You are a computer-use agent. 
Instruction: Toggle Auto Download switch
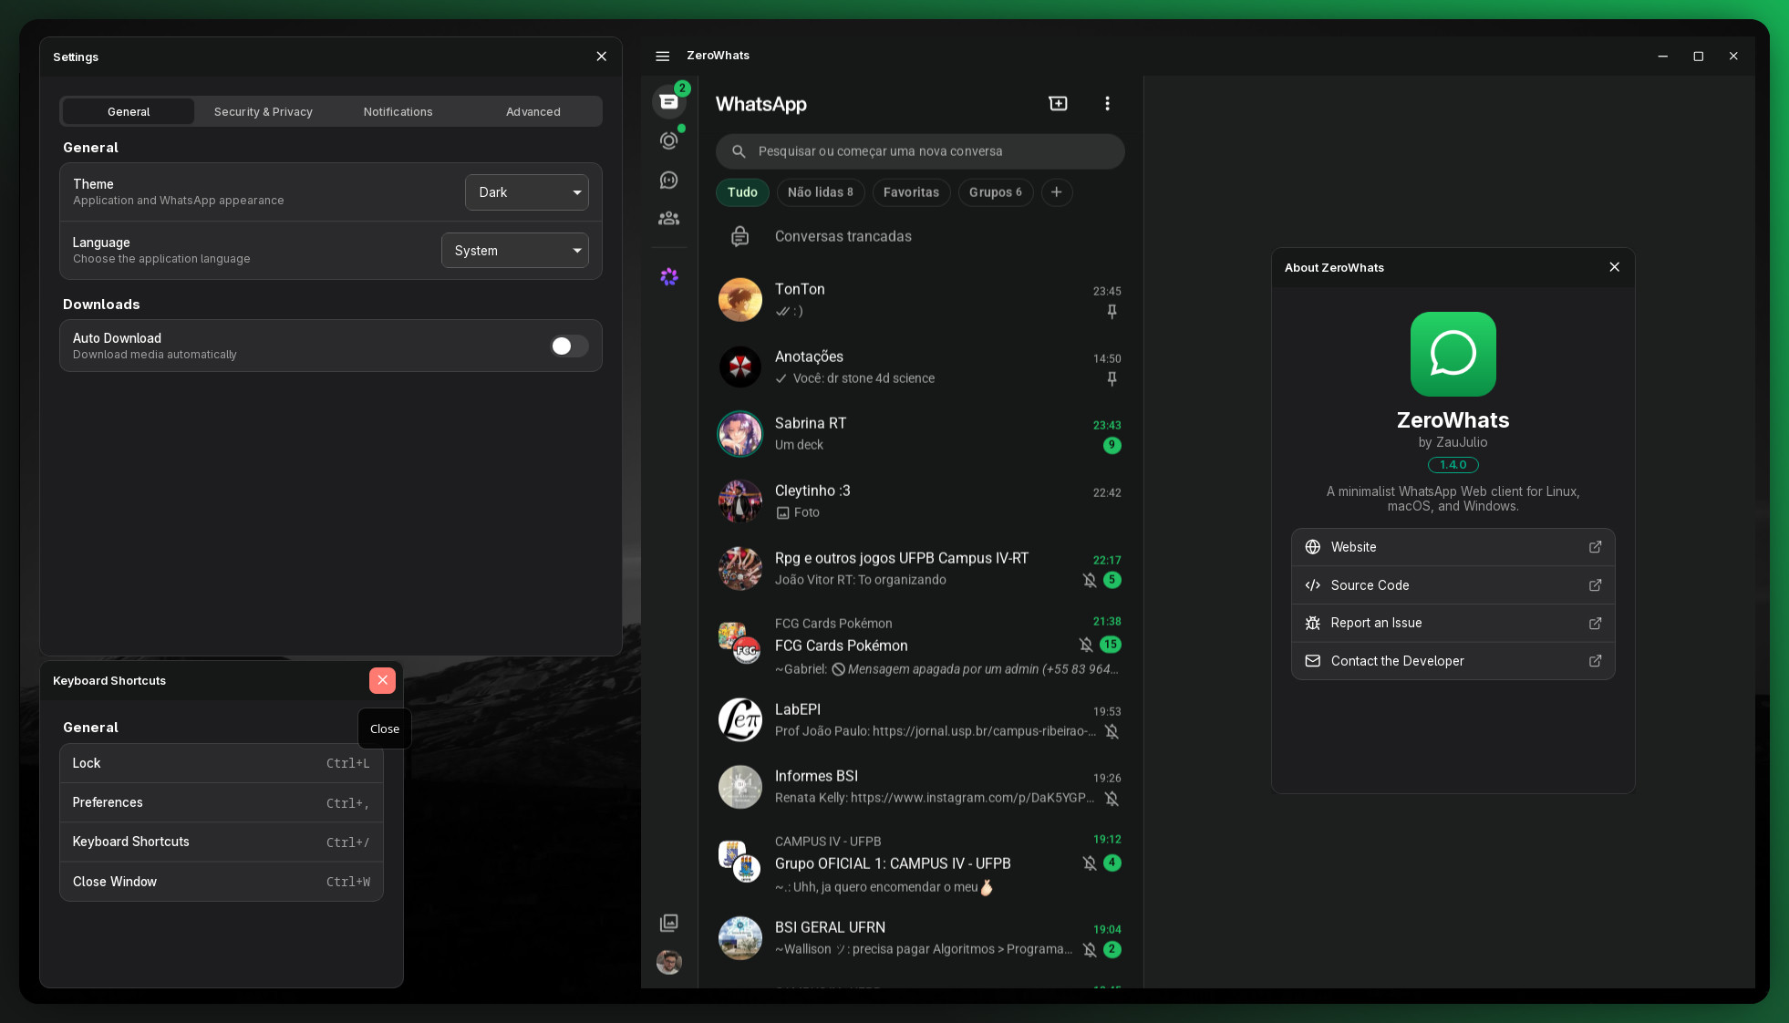pos(569,346)
